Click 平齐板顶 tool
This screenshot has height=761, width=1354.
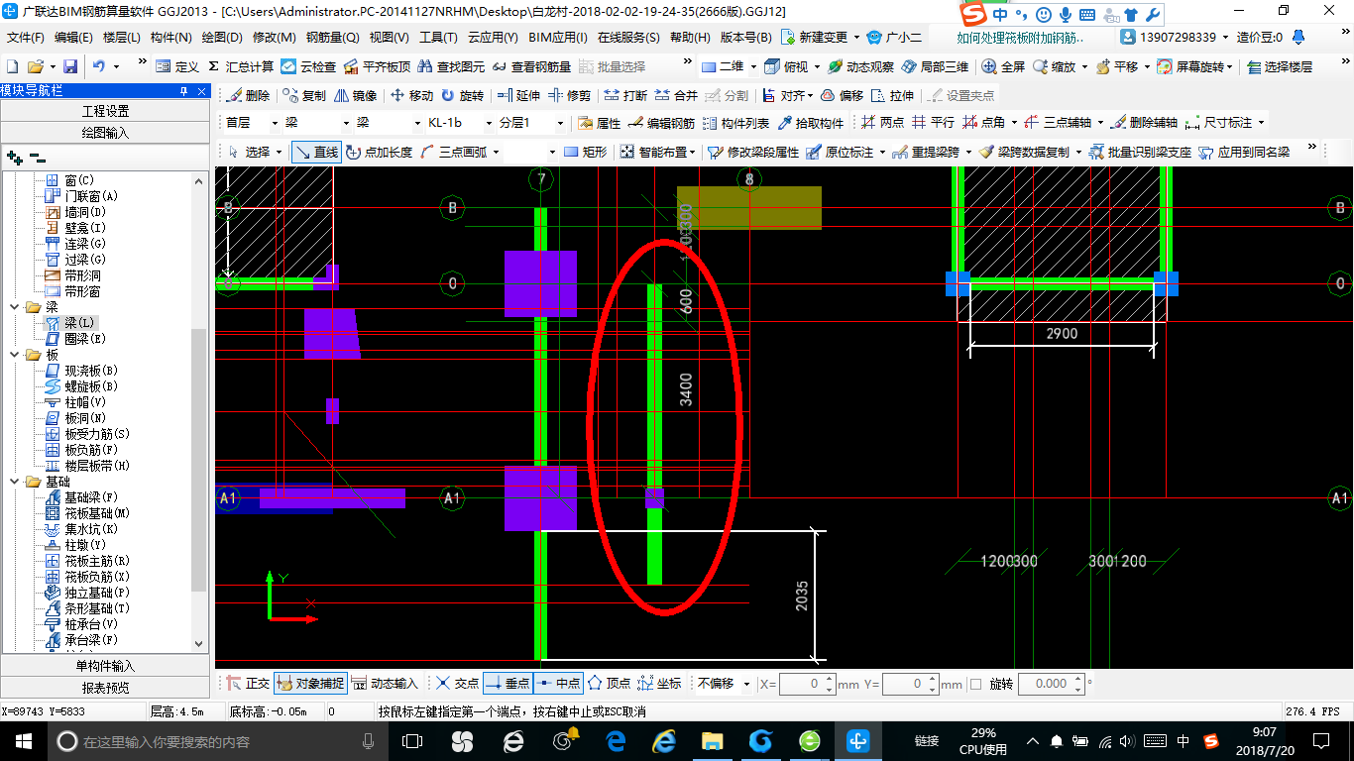(377, 66)
